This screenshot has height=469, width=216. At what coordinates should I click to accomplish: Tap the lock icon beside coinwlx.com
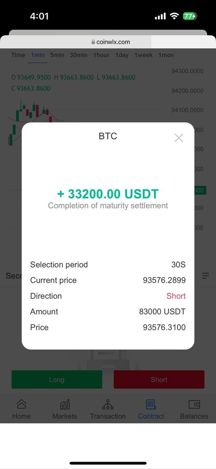click(93, 42)
